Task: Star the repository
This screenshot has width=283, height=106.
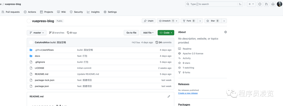Action: [x=213, y=21]
